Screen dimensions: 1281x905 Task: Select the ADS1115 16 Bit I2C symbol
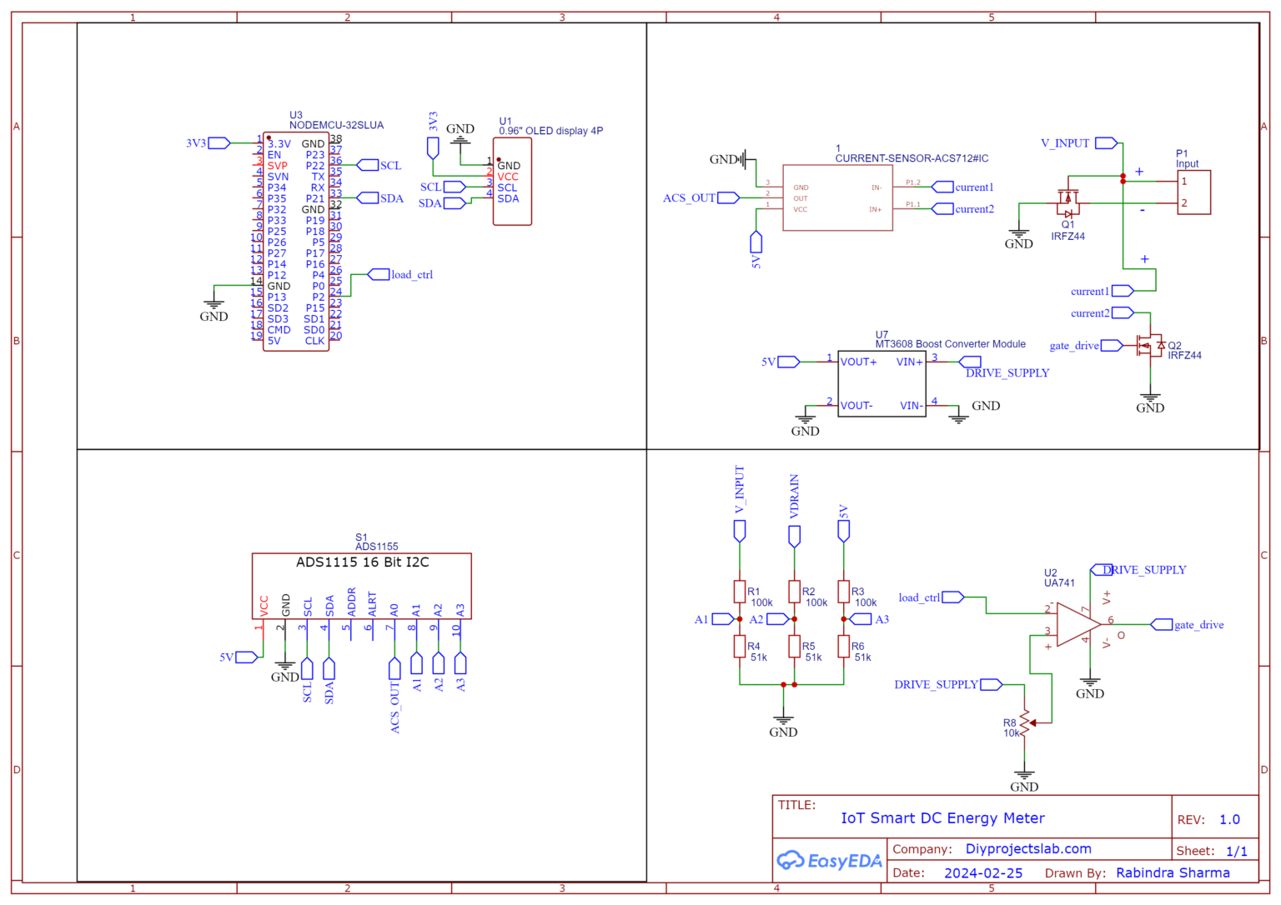coord(361,583)
